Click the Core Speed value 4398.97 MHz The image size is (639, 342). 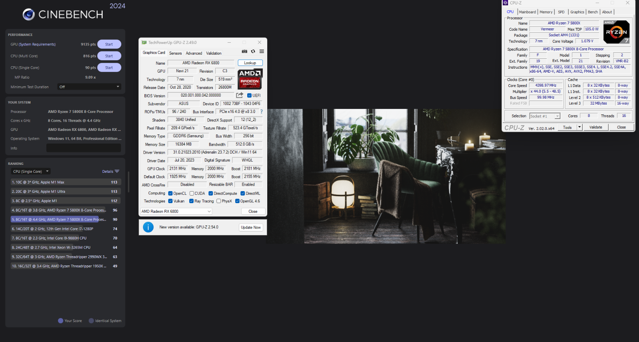pyautogui.click(x=546, y=85)
